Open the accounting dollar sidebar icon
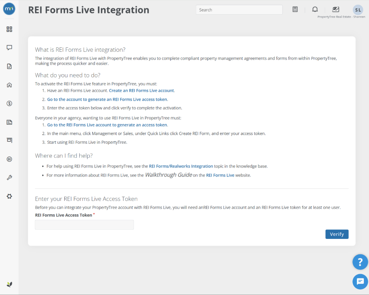This screenshot has width=369, height=295. point(9,103)
